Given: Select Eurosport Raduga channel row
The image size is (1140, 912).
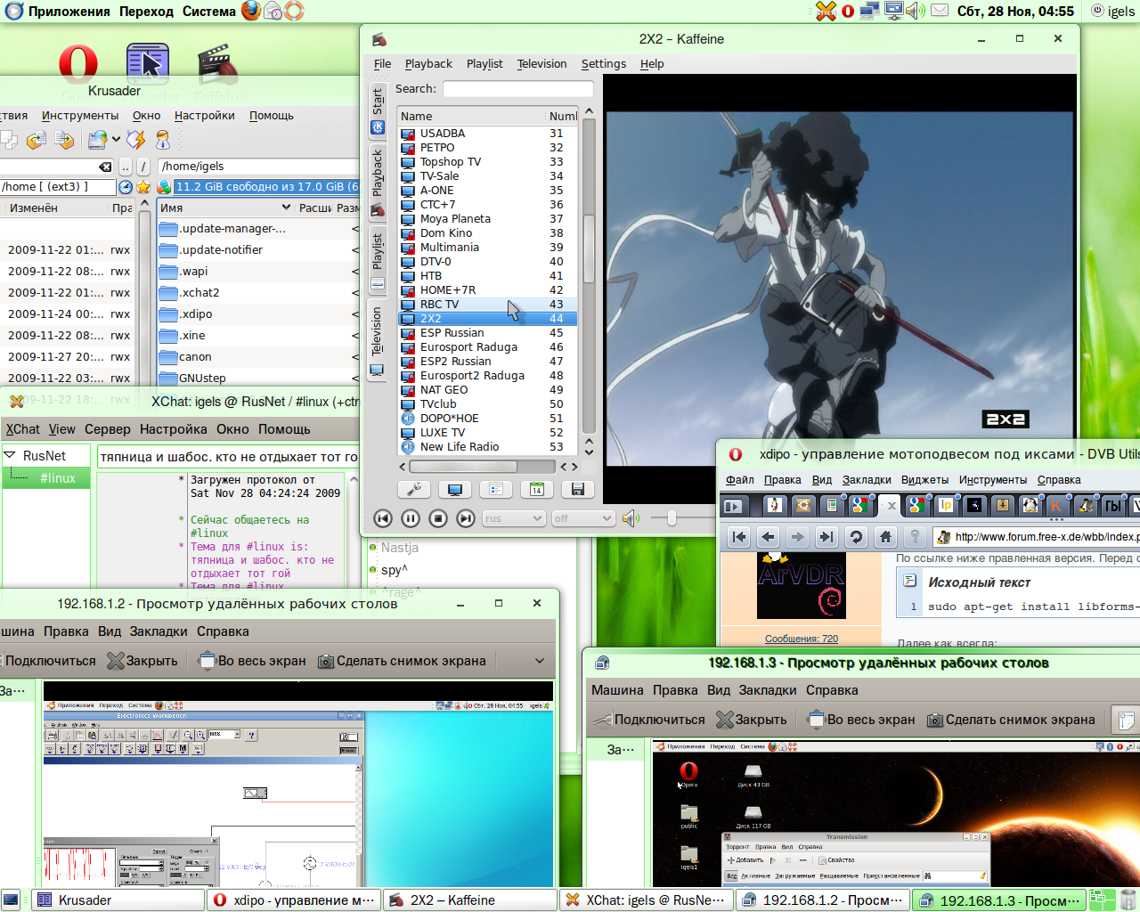Looking at the screenshot, I should click(x=487, y=347).
